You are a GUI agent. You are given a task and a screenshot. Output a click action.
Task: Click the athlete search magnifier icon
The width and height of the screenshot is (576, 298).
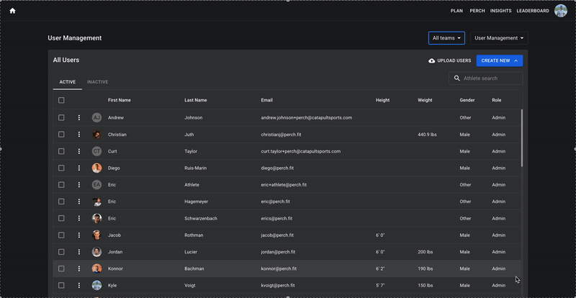click(x=457, y=78)
